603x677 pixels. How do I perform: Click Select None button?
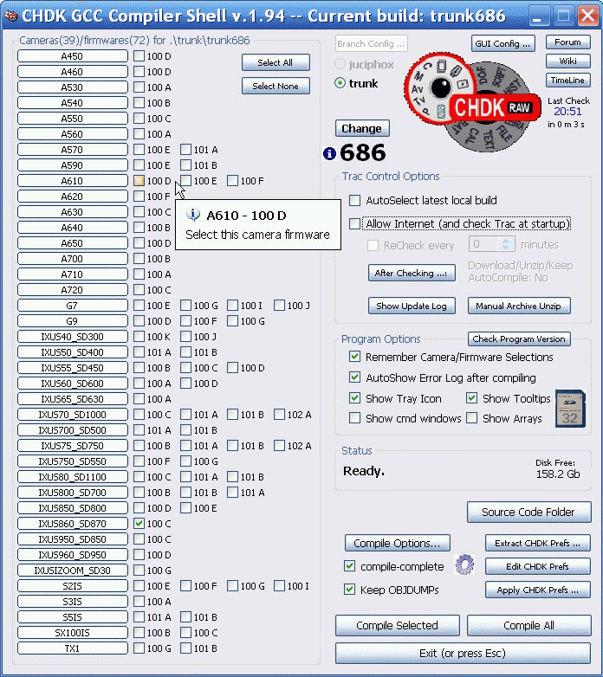tap(276, 86)
